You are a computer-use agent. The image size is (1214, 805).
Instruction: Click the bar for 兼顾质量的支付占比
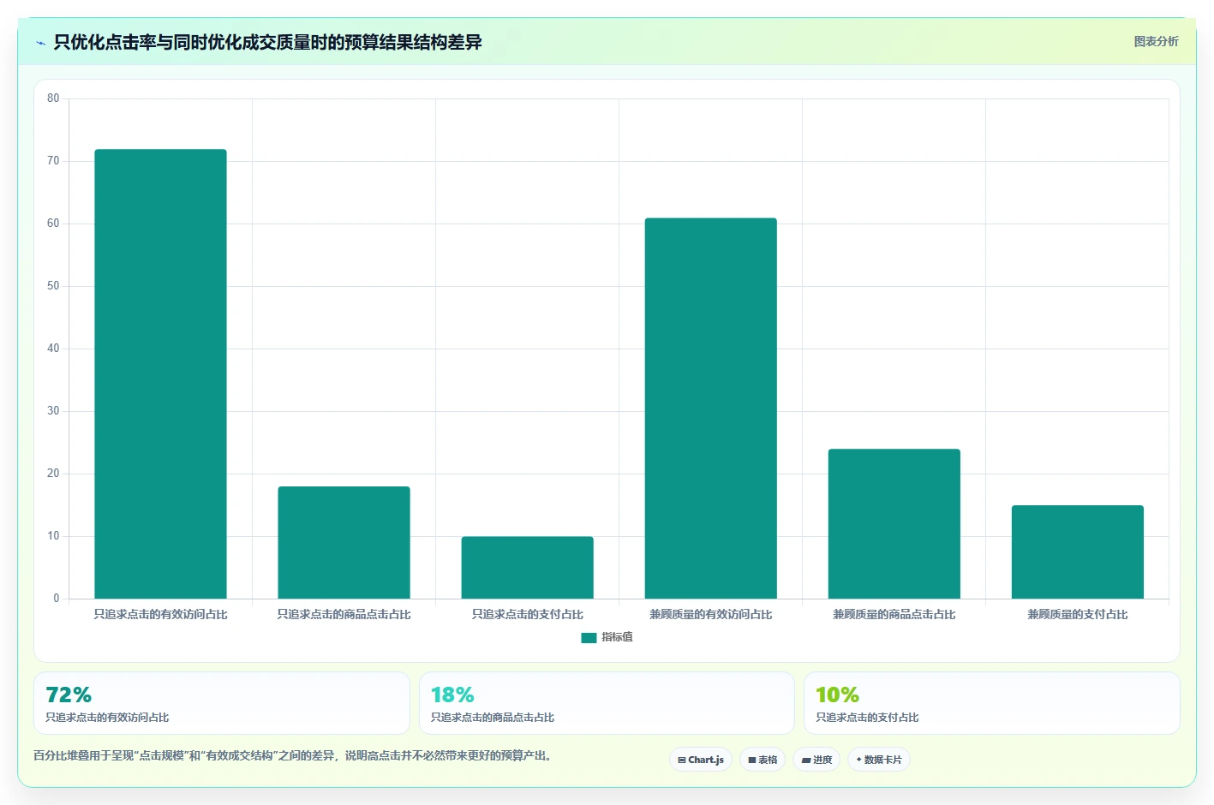pos(1078,552)
